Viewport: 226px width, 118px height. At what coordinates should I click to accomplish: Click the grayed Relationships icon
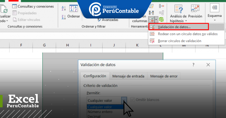pyautogui.click(x=161, y=13)
